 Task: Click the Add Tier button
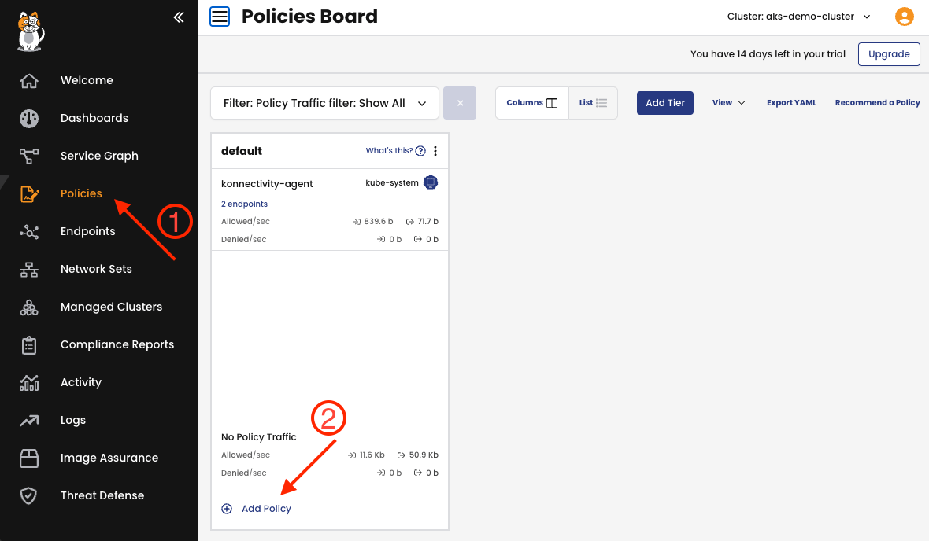click(x=664, y=103)
